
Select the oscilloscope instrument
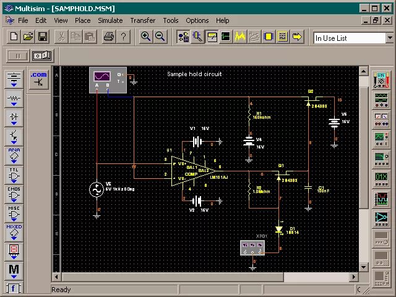(x=381, y=140)
